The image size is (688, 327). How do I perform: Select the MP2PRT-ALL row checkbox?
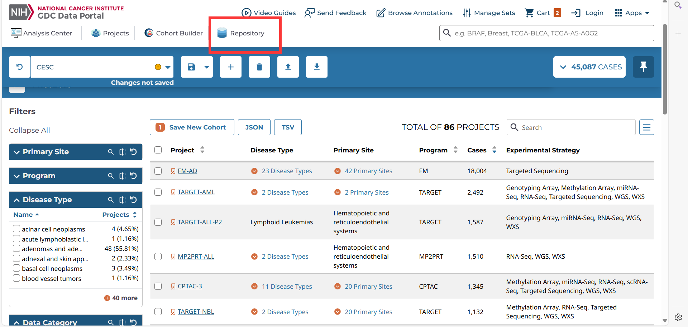(158, 257)
